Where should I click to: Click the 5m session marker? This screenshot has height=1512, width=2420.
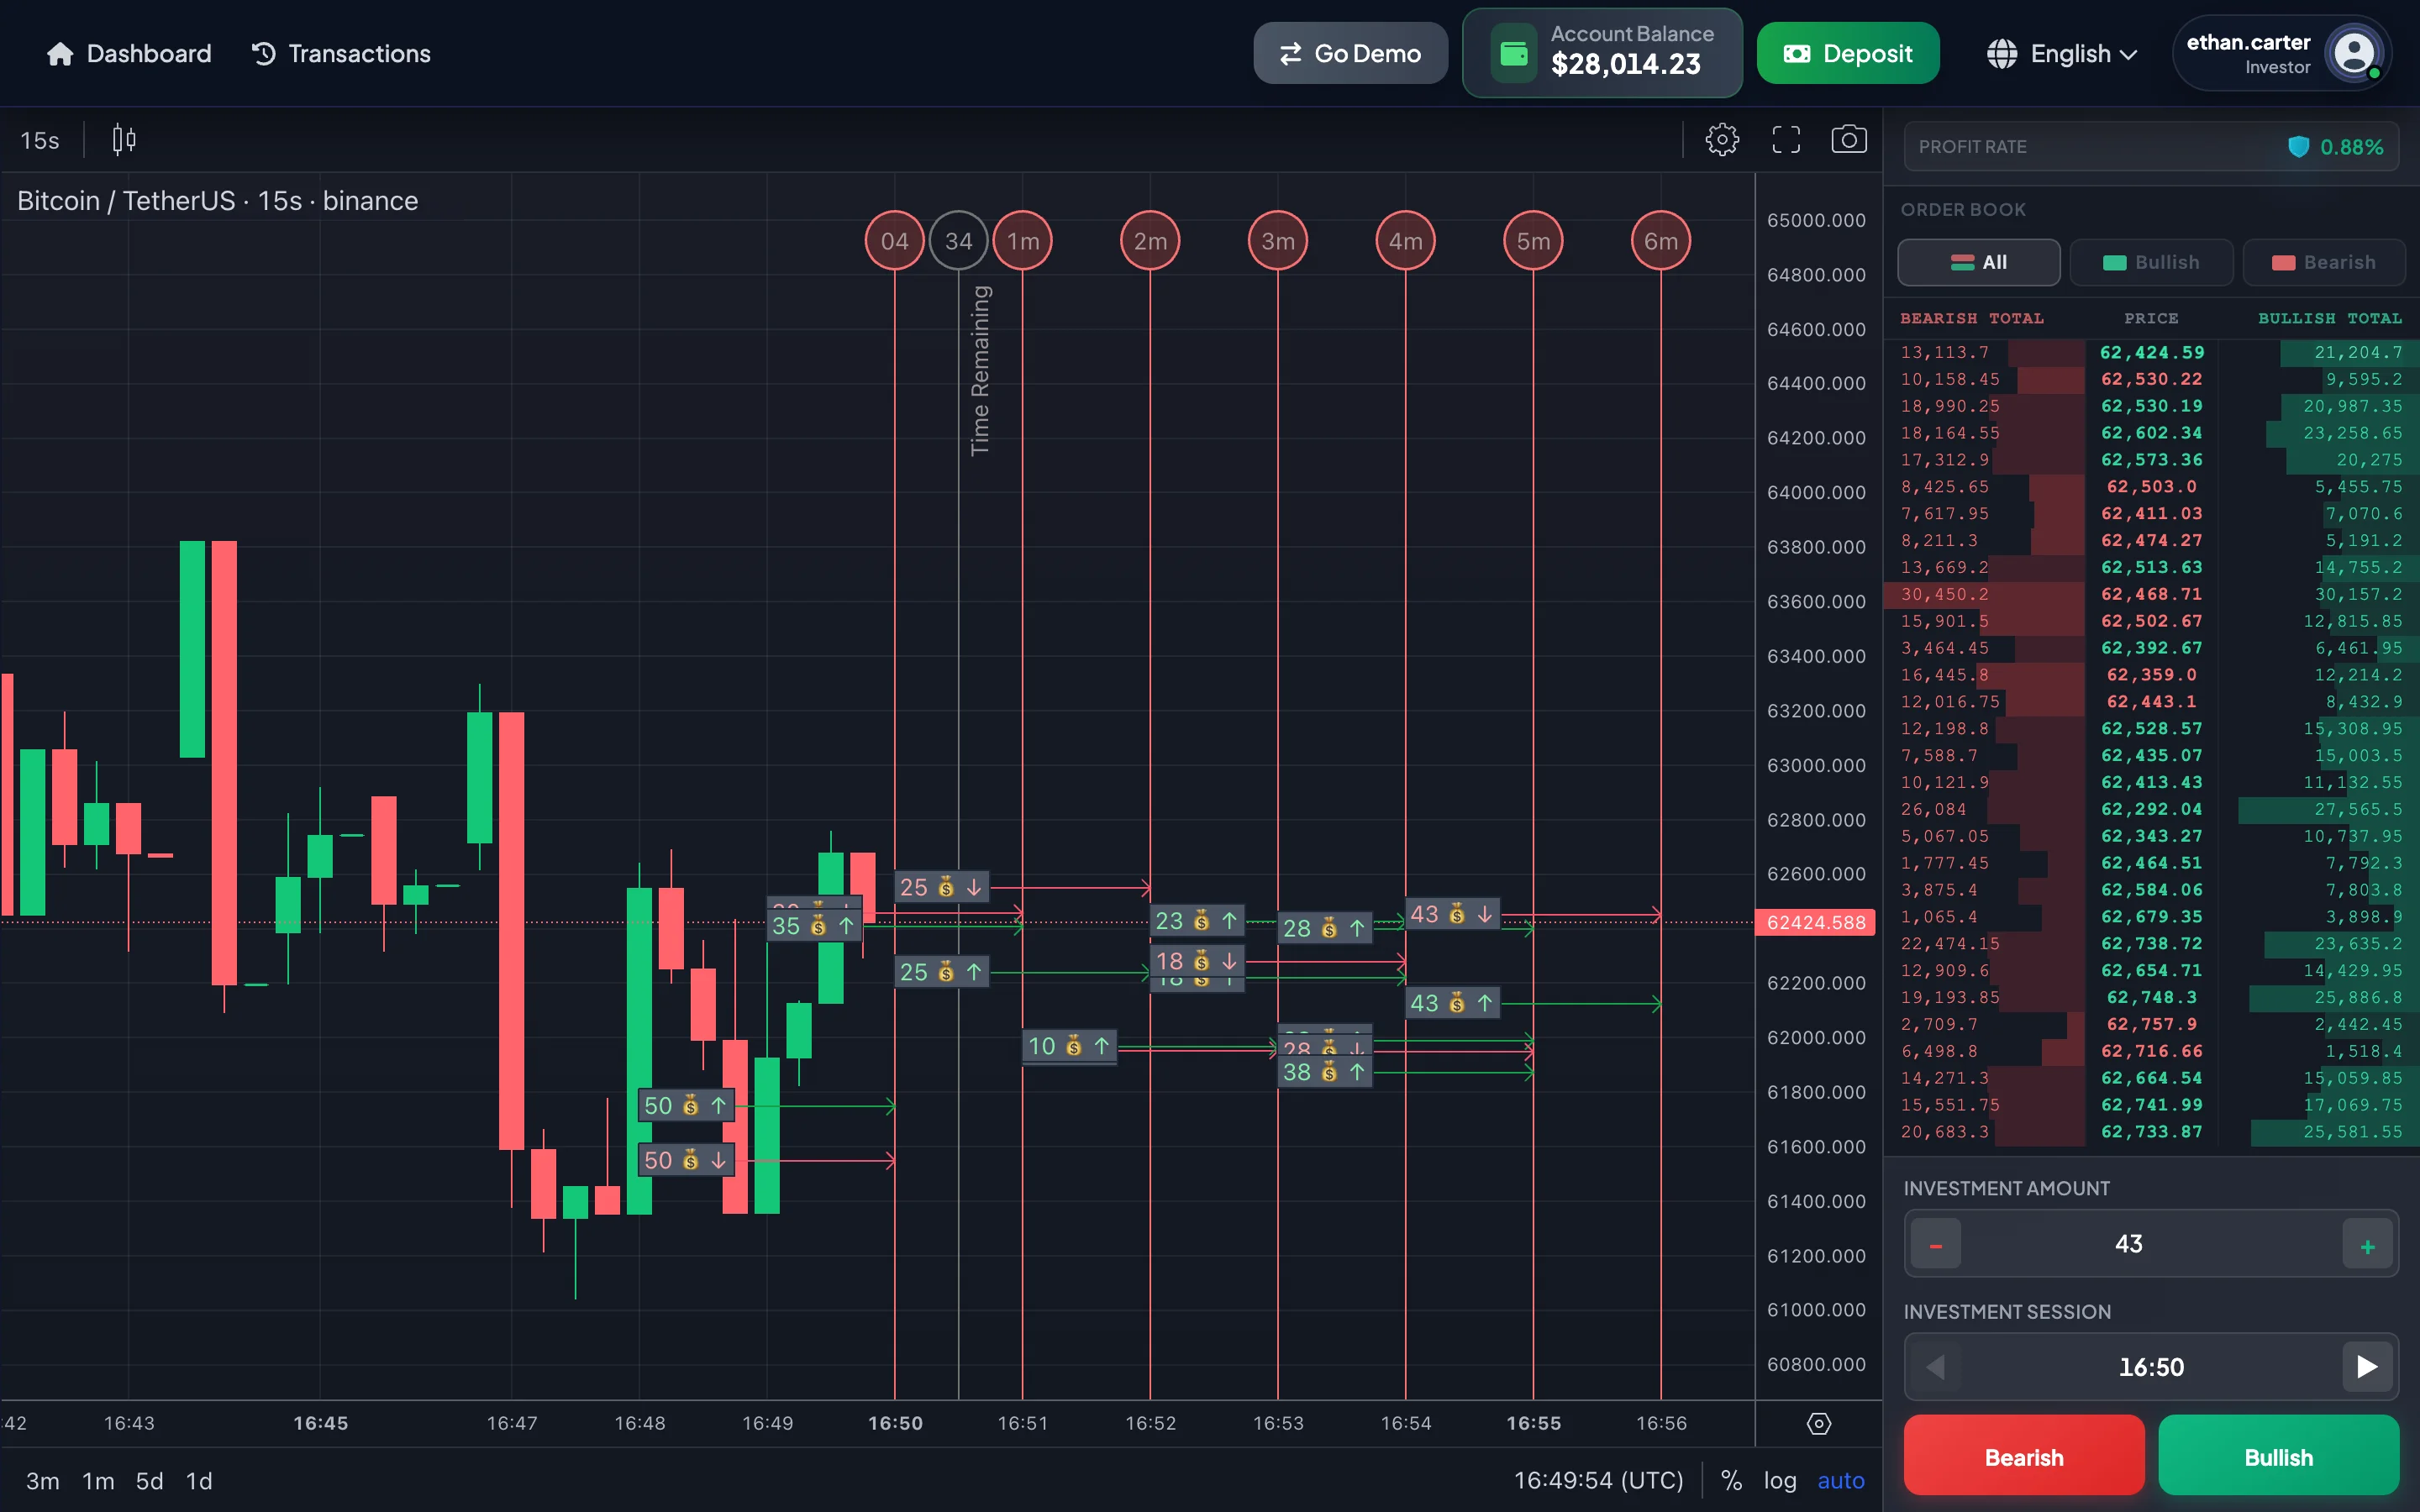tap(1533, 241)
